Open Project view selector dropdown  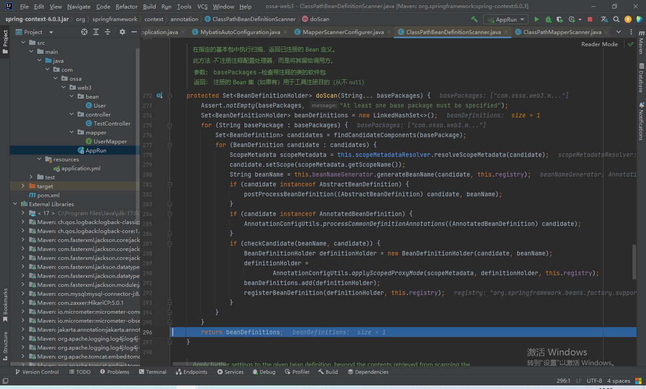34,32
